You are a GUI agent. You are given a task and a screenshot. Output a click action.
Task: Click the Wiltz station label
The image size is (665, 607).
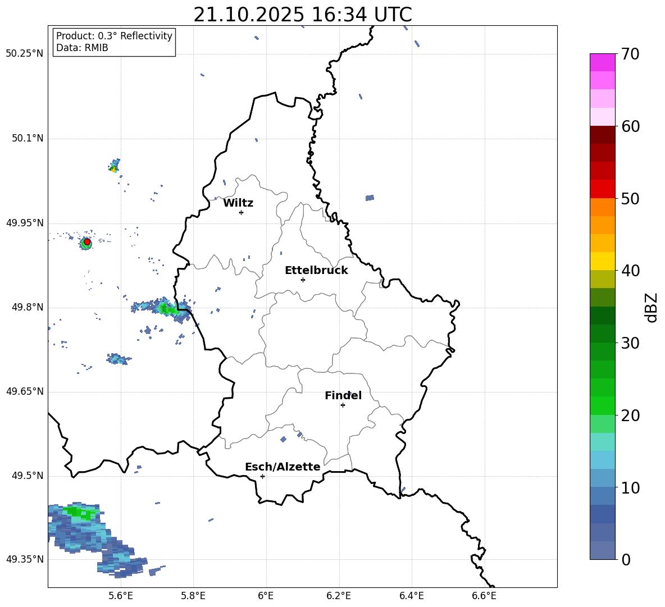point(238,203)
